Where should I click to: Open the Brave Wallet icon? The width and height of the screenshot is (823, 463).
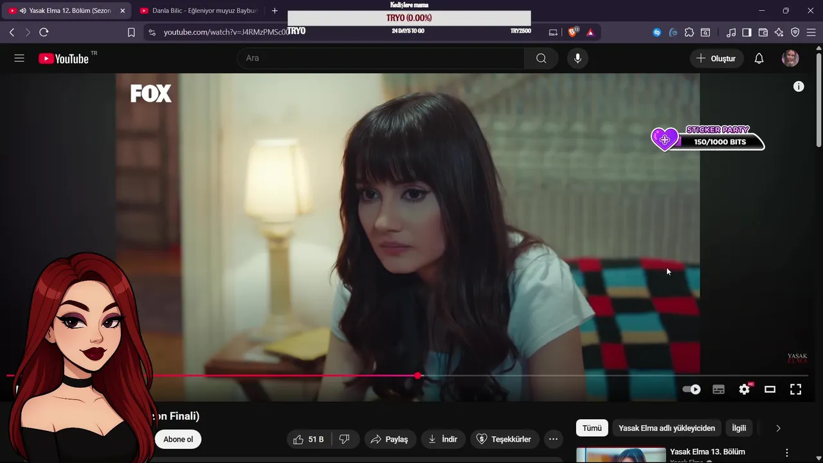pos(763,32)
